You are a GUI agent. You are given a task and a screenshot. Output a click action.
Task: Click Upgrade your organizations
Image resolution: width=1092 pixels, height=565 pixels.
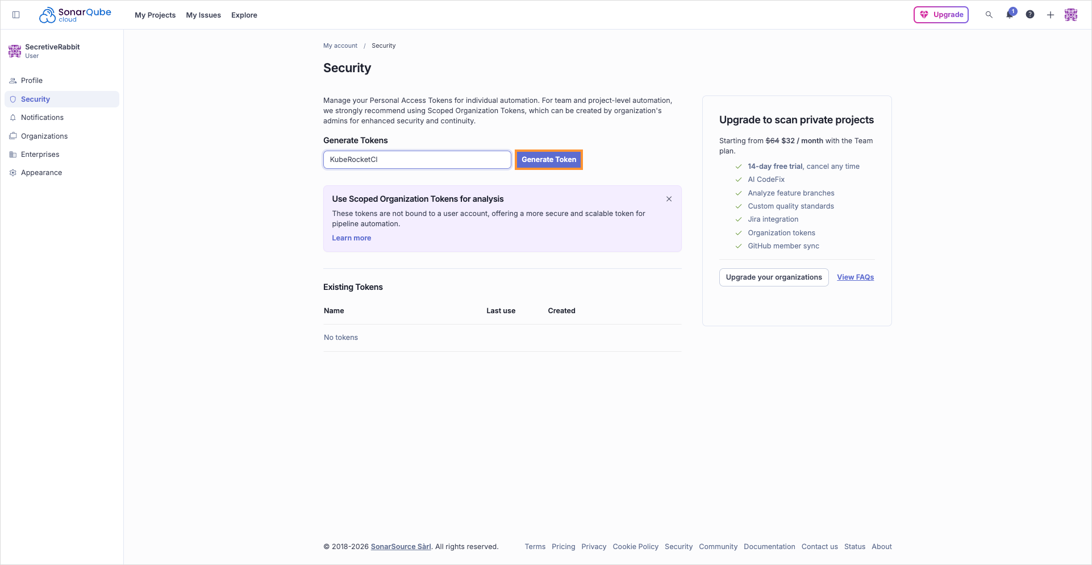pyautogui.click(x=773, y=277)
